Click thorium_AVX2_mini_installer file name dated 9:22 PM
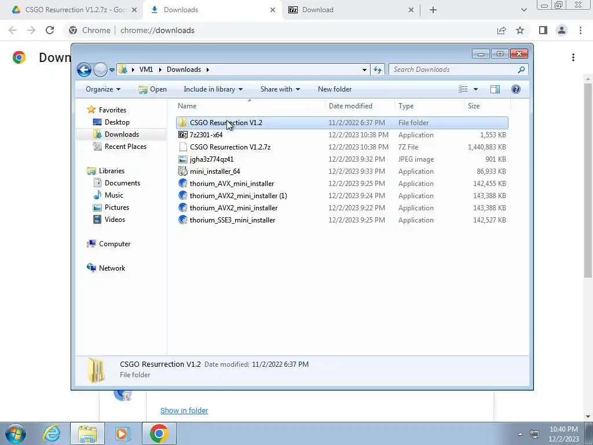 [x=234, y=208]
